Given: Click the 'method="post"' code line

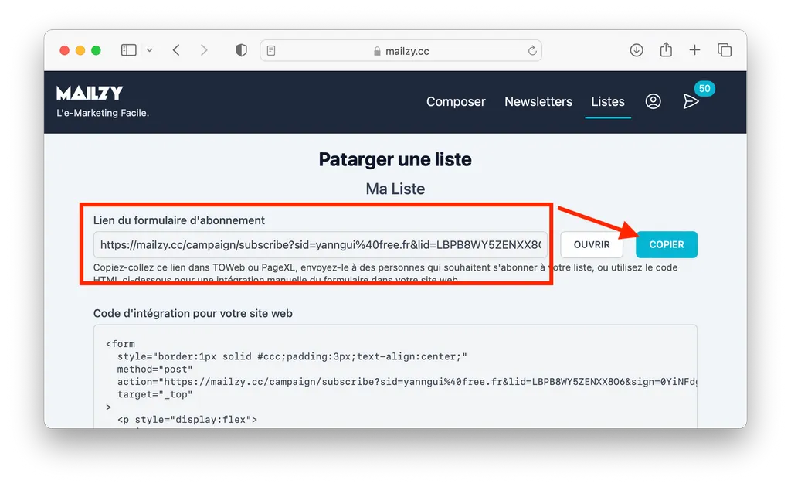Looking at the screenshot, I should tap(154, 370).
